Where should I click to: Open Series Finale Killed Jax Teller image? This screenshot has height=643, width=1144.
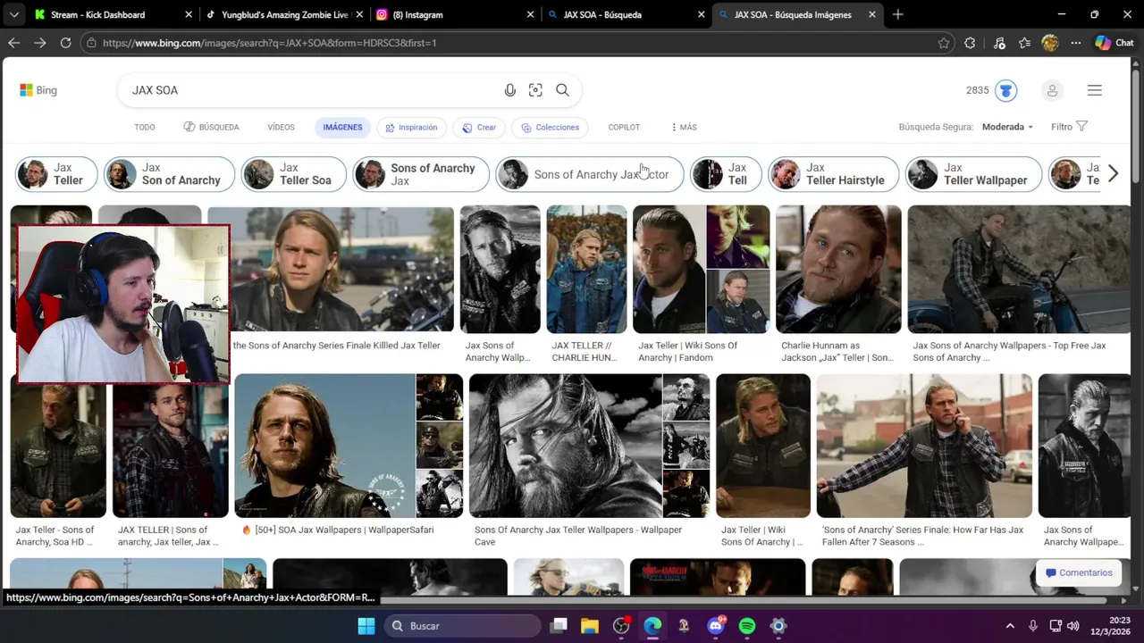click(331, 270)
